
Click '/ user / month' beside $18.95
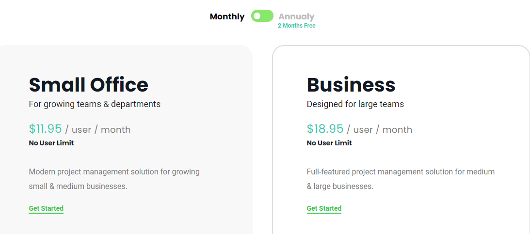pyautogui.click(x=380, y=130)
